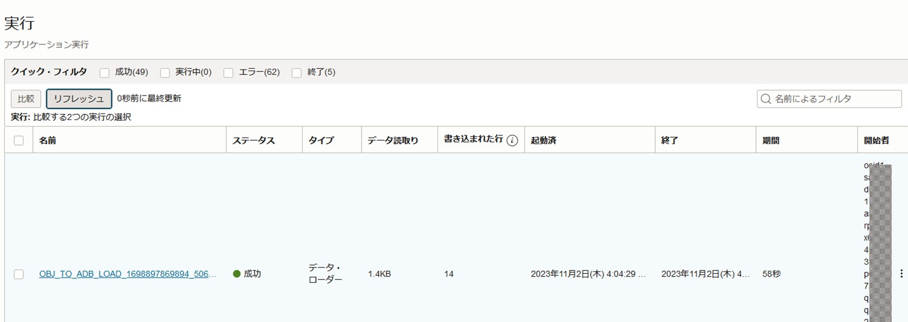Click the truncated end time cell 2023年11月2日(木) 4...

coord(705,274)
